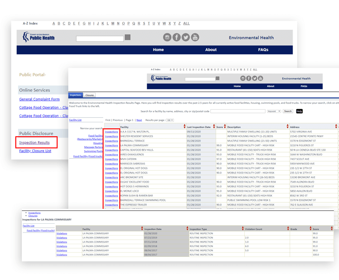Open YouTube icon on inspection results page header
Image resolution: width=339 pixels, height=280 pixels.
[261, 78]
